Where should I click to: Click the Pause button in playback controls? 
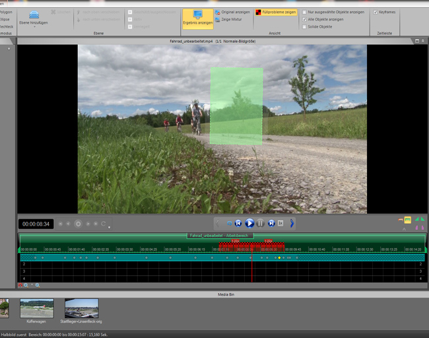click(260, 223)
